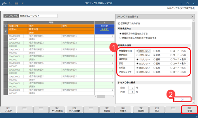
Task: Click the table's left scroll arrow
Action: [96, 96]
